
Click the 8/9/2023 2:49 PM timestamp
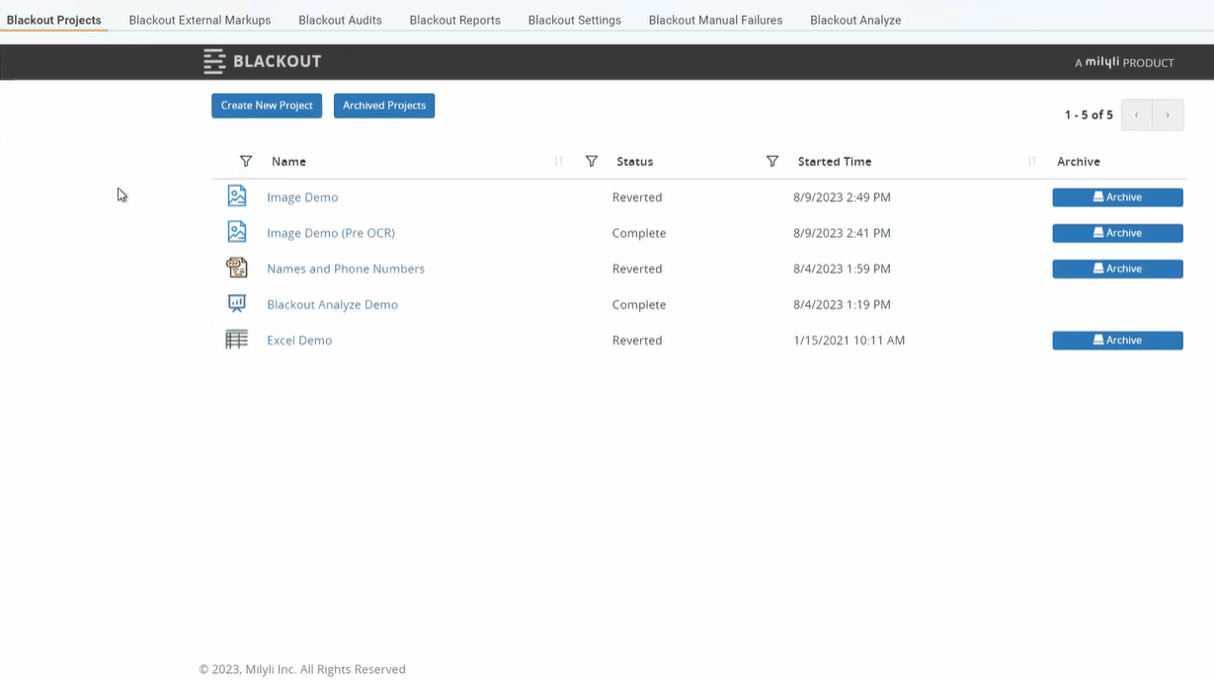[842, 197]
